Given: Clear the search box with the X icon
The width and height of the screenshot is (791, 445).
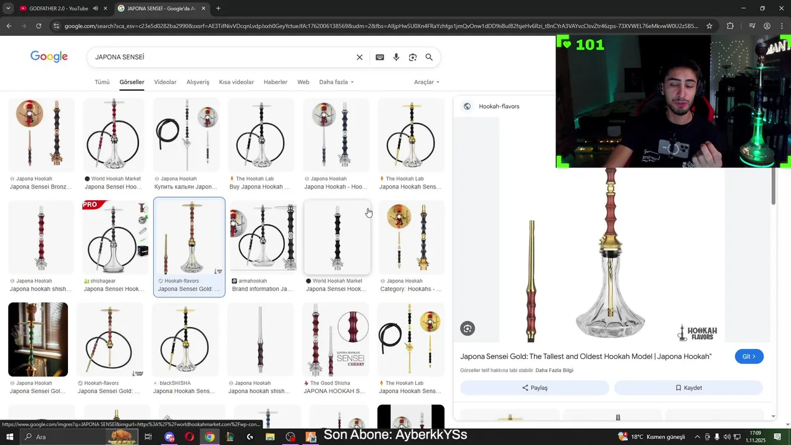Looking at the screenshot, I should point(360,57).
